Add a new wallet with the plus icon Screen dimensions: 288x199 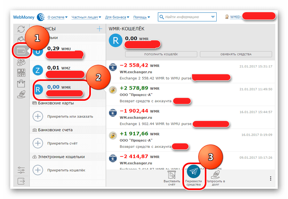point(100,29)
